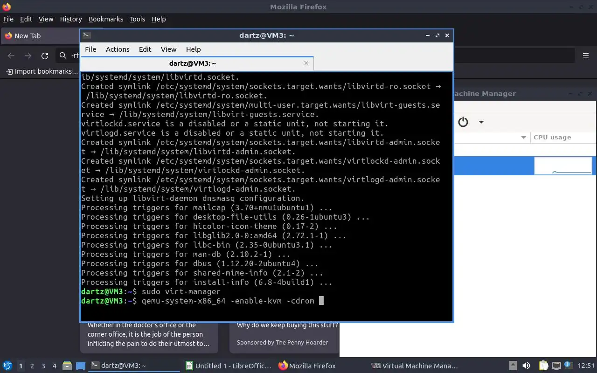Open Firefox Tools menu

coord(137,19)
